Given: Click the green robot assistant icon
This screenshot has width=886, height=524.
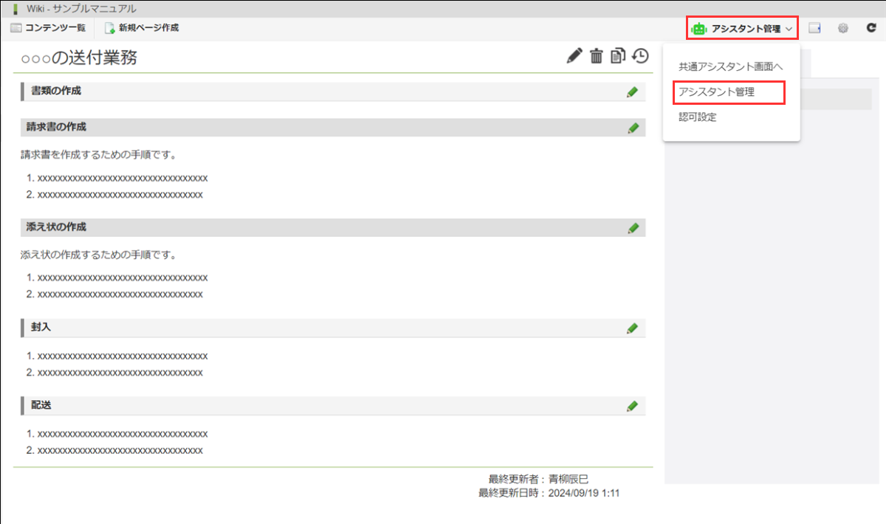Looking at the screenshot, I should click(x=698, y=29).
